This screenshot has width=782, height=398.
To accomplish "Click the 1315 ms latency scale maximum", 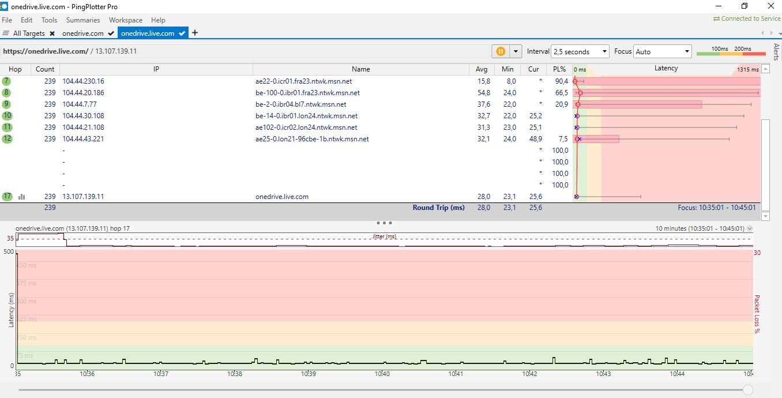I will (x=747, y=69).
